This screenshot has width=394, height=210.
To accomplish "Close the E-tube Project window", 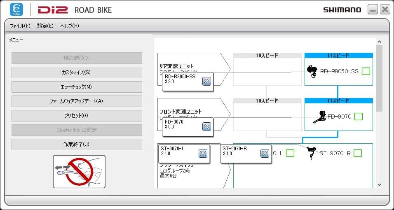I will (385, 9).
